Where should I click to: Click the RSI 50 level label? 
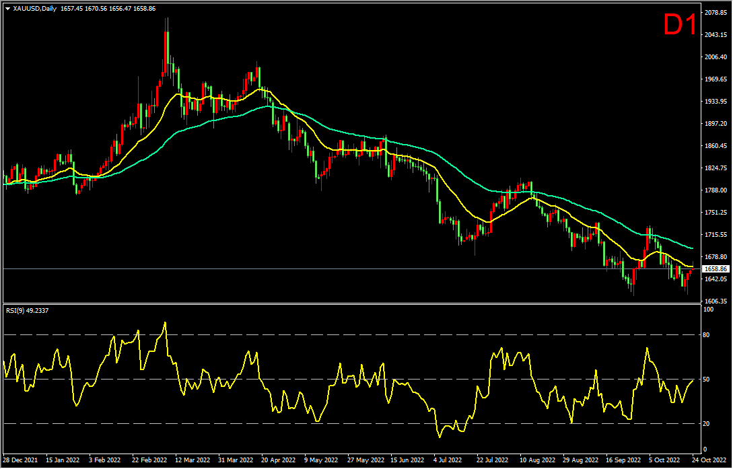point(706,380)
